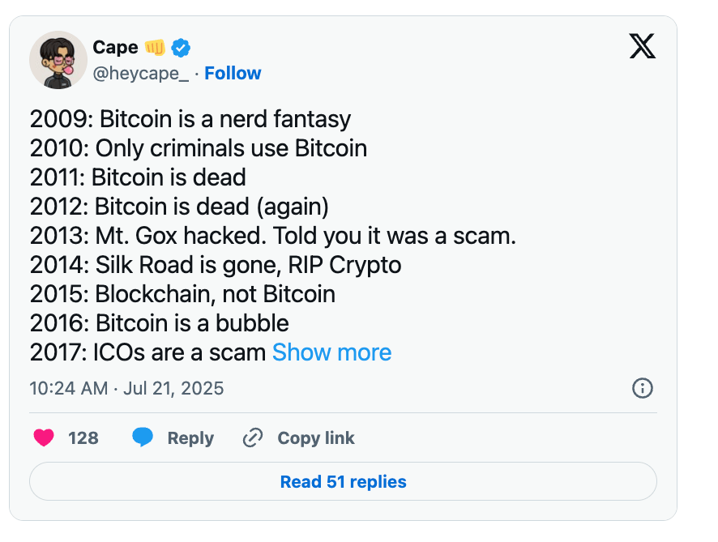This screenshot has width=718, height=542.
Task: Click the X logo icon
Action: [643, 46]
